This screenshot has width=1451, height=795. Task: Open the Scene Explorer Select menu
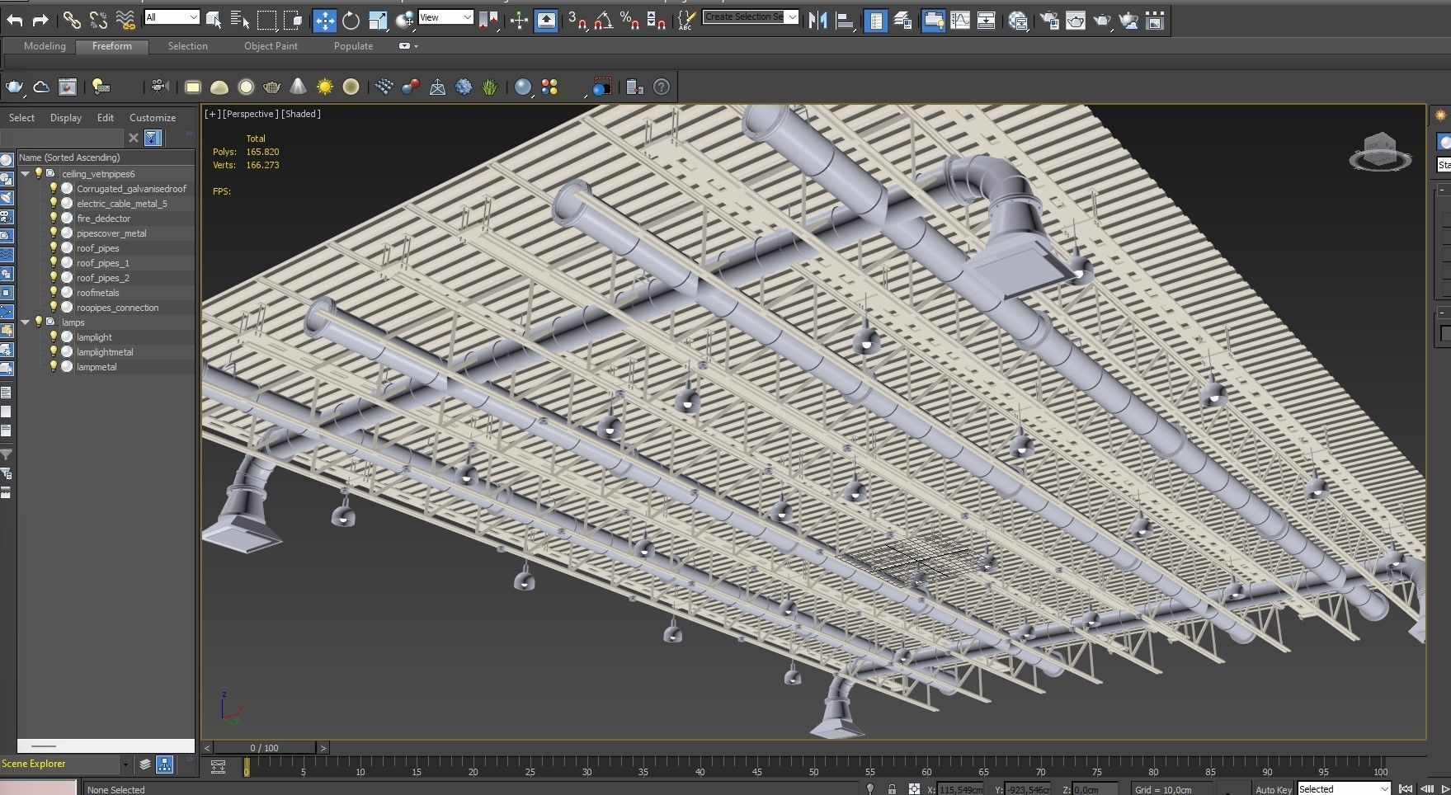coord(21,118)
